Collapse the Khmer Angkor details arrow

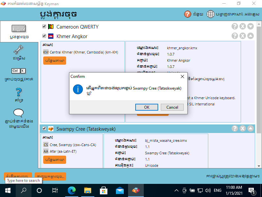(x=251, y=36)
